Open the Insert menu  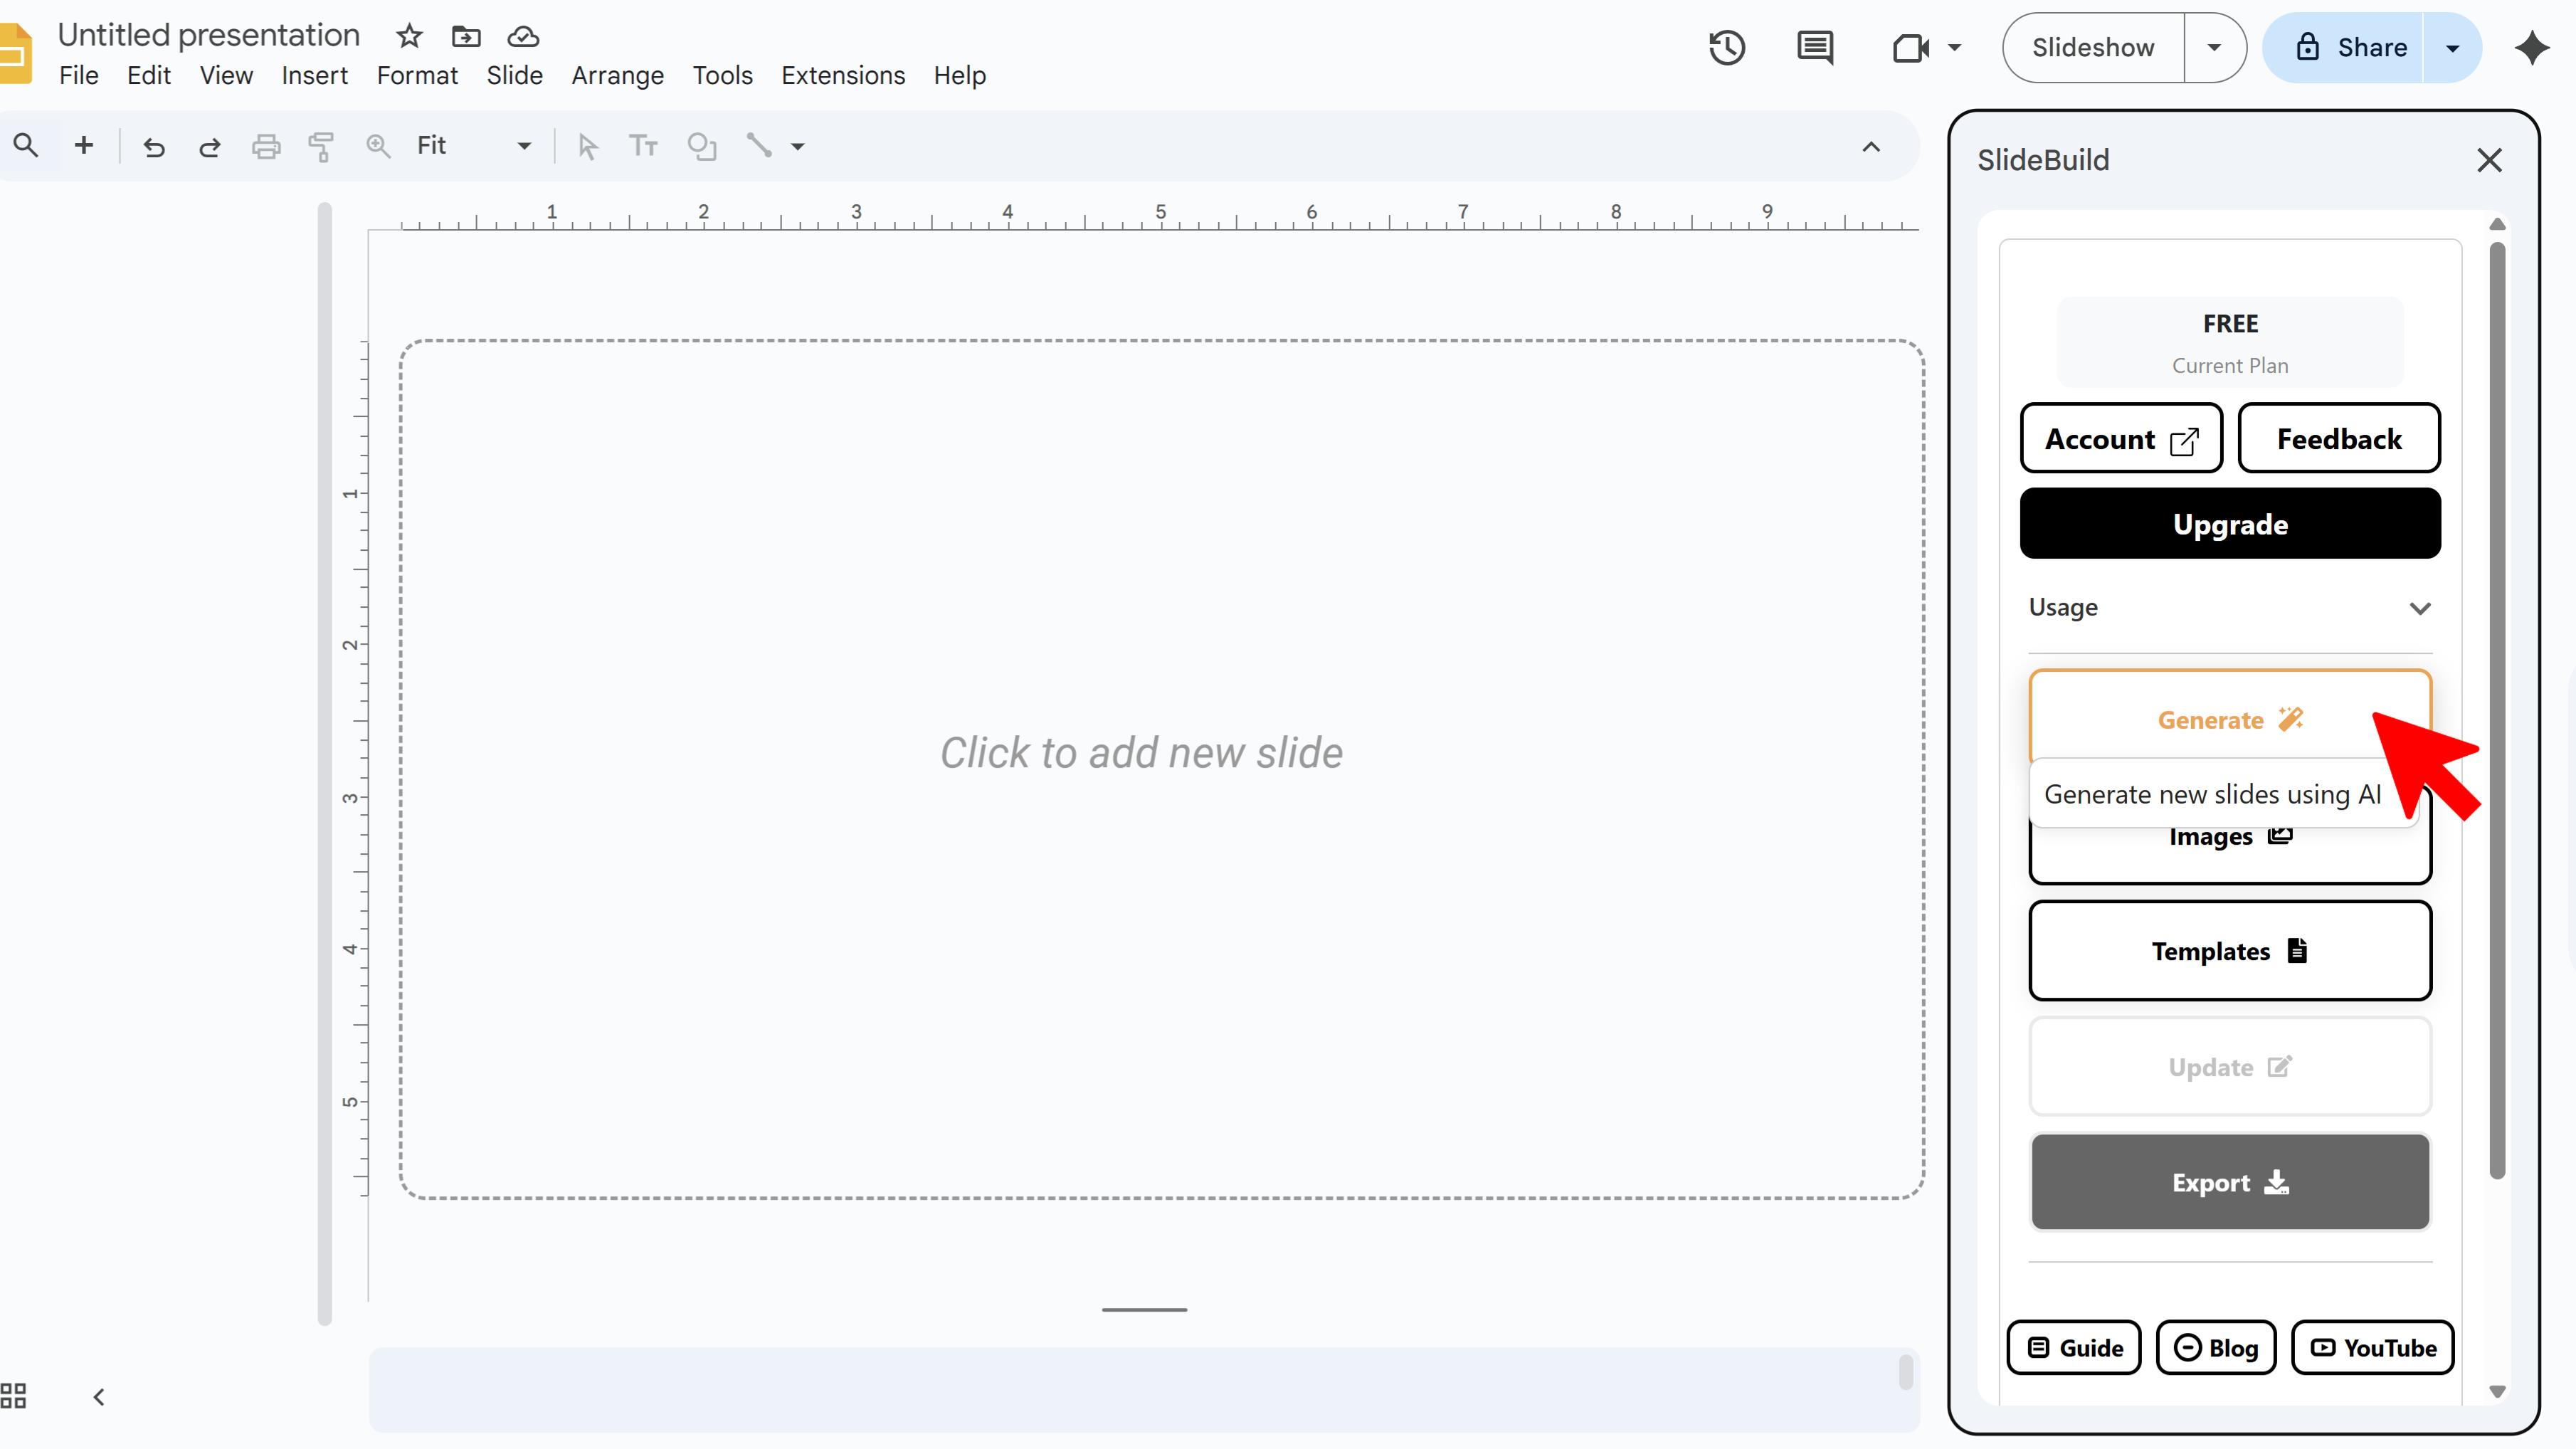(314, 76)
